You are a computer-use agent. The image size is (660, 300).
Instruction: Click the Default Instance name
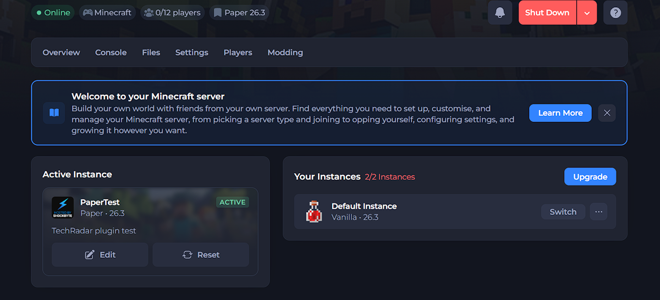pyautogui.click(x=364, y=206)
